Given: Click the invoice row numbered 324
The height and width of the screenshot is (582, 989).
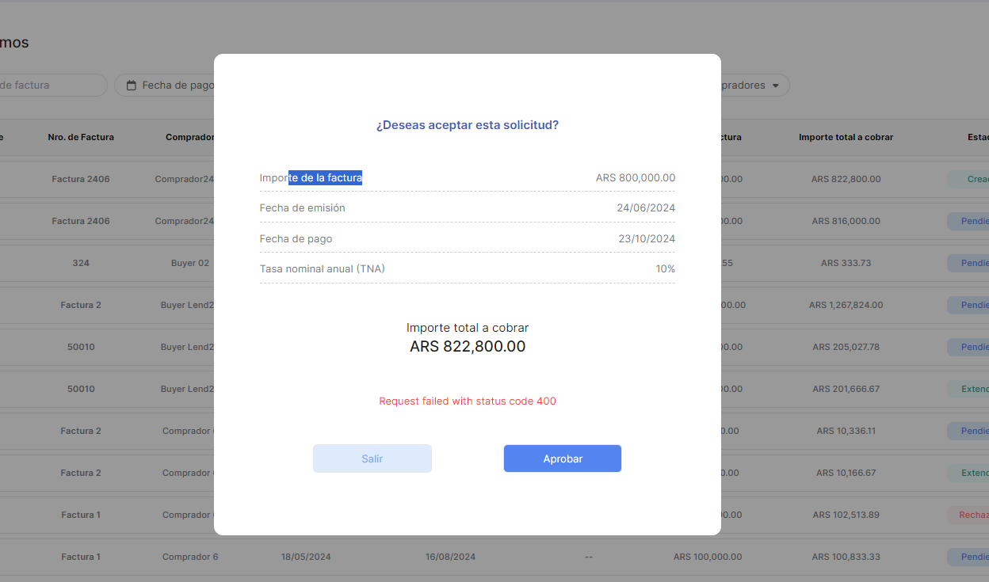Looking at the screenshot, I should pyautogui.click(x=81, y=263).
